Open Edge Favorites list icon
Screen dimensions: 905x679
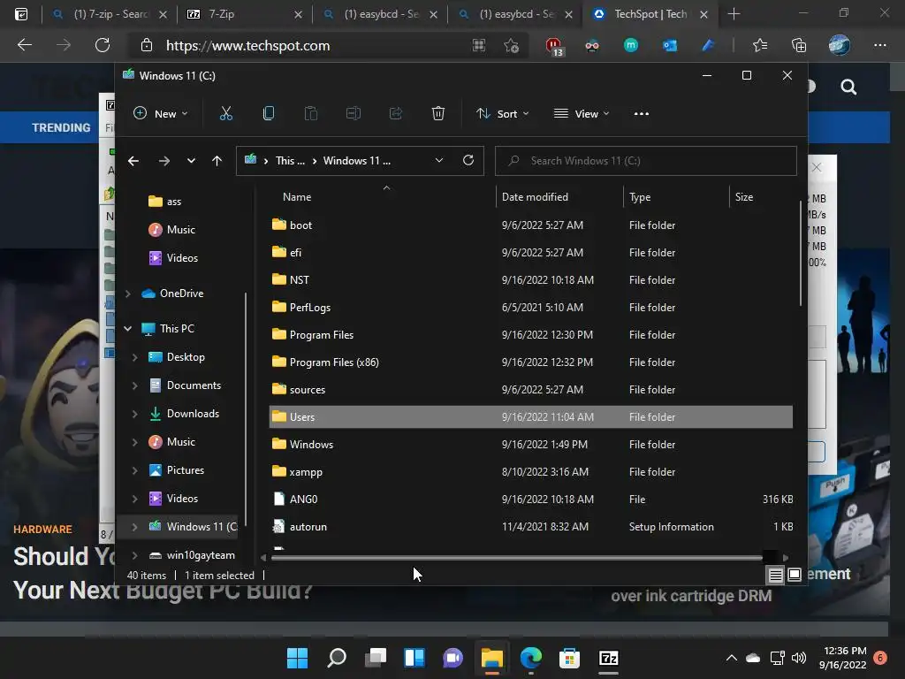760,46
